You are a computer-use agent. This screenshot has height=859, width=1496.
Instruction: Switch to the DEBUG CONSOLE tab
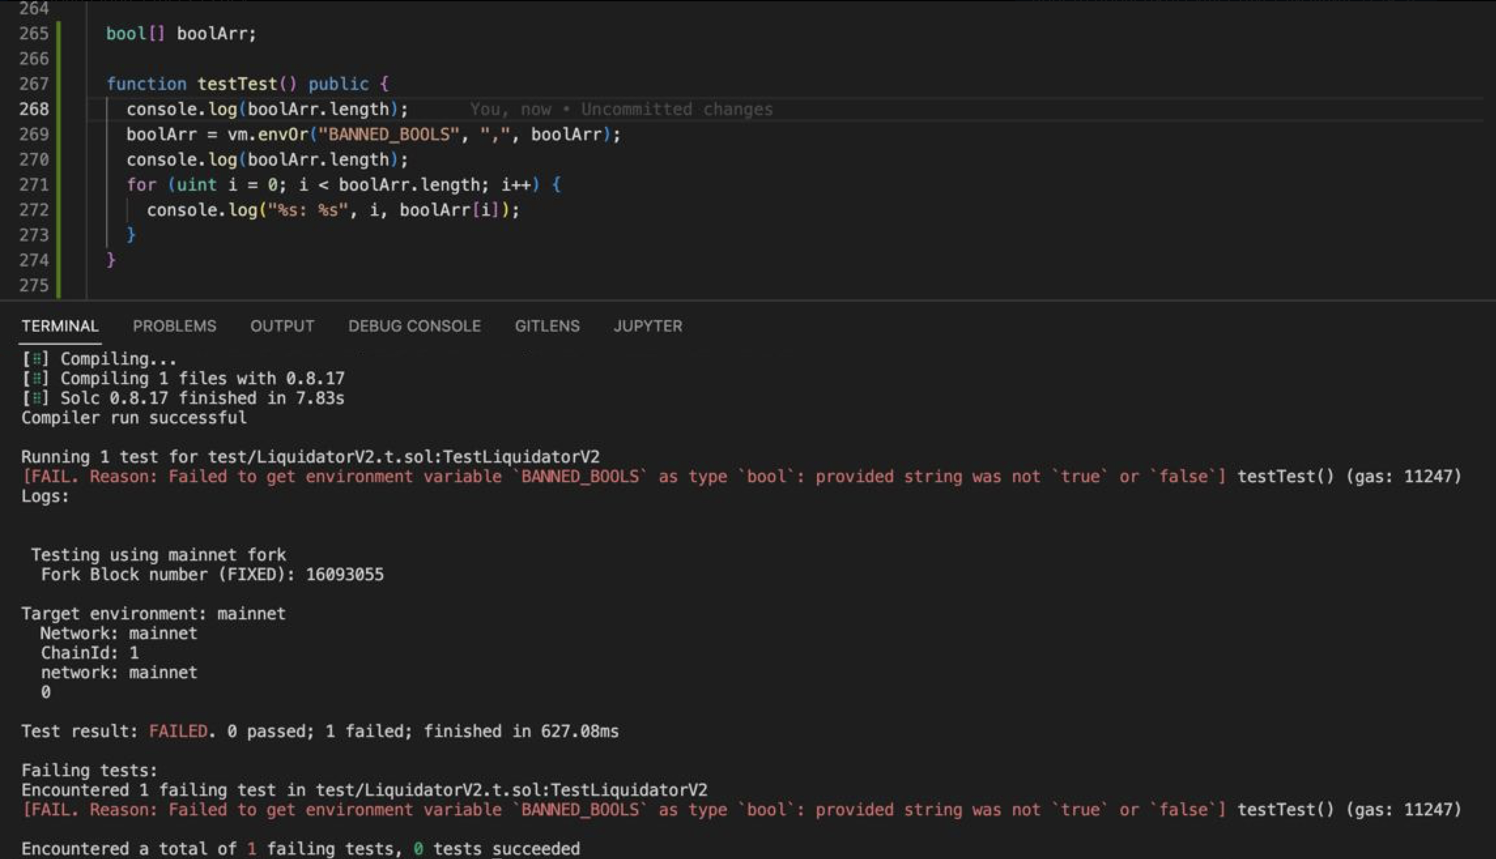point(414,326)
